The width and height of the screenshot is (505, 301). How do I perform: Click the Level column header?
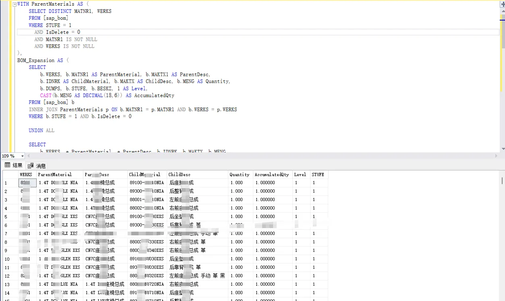pyautogui.click(x=300, y=174)
